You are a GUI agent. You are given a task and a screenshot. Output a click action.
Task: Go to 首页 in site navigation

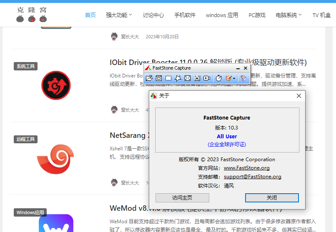pyautogui.click(x=90, y=15)
